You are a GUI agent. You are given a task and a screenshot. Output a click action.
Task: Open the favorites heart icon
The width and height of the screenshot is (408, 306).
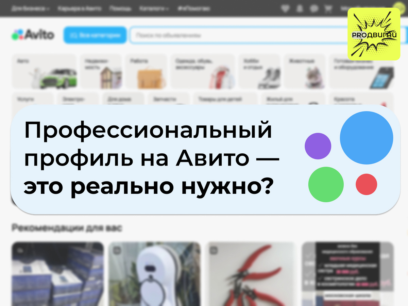pyautogui.click(x=285, y=8)
